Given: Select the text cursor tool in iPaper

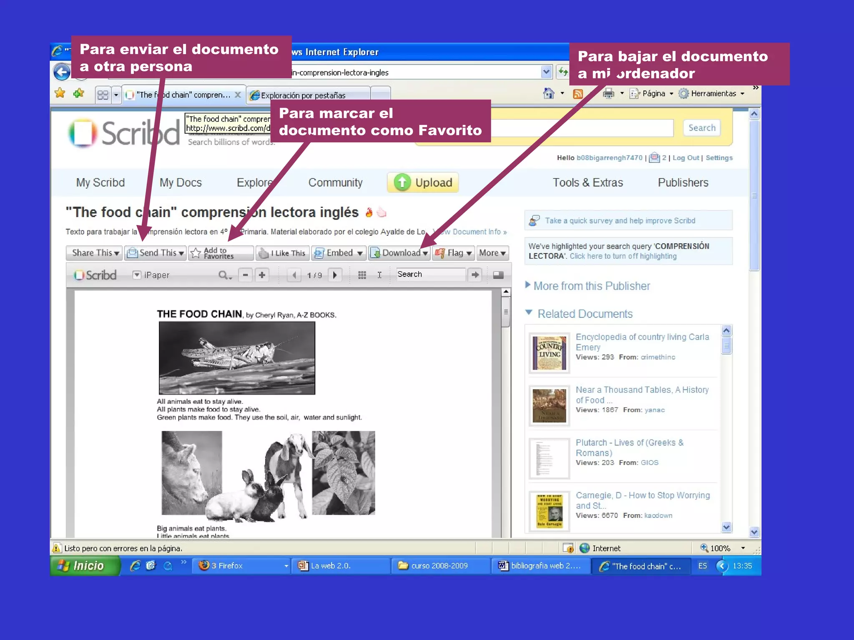Looking at the screenshot, I should point(379,275).
